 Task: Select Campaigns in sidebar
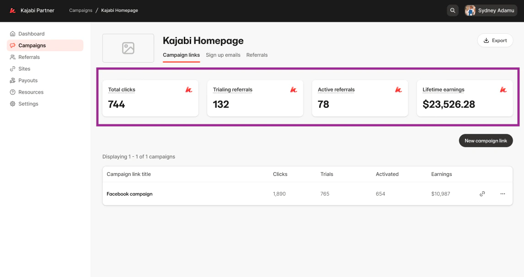(45, 45)
